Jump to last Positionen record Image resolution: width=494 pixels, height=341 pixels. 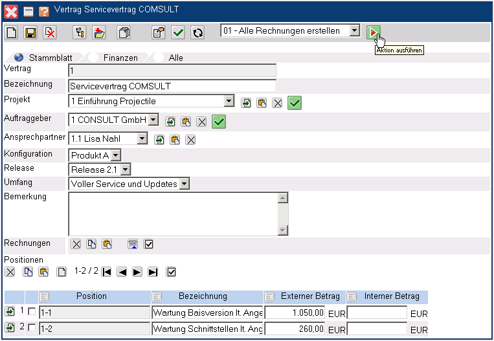click(153, 272)
